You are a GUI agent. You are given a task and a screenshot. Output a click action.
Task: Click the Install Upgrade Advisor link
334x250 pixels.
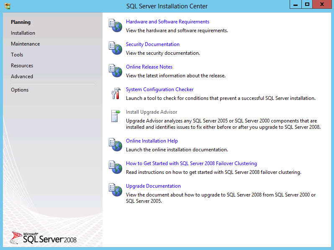pos(152,112)
